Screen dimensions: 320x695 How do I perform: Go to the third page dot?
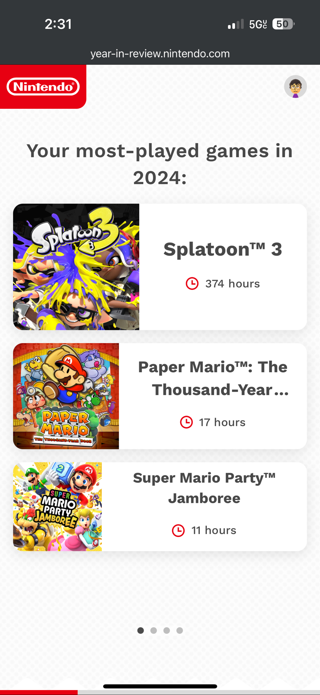(x=167, y=630)
